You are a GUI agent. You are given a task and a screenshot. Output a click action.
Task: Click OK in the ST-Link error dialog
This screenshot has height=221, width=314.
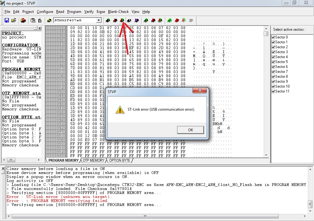coord(190,130)
